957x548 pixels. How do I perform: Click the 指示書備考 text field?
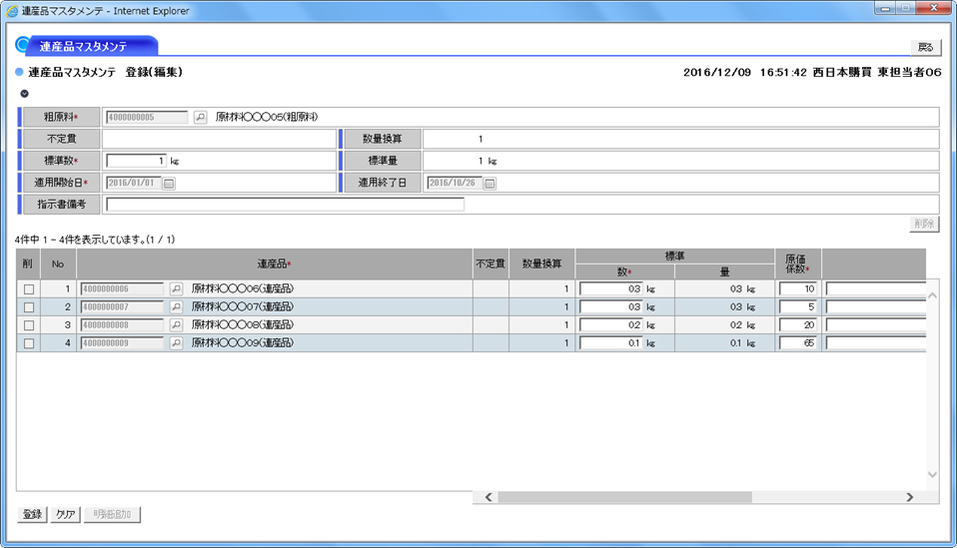click(285, 205)
